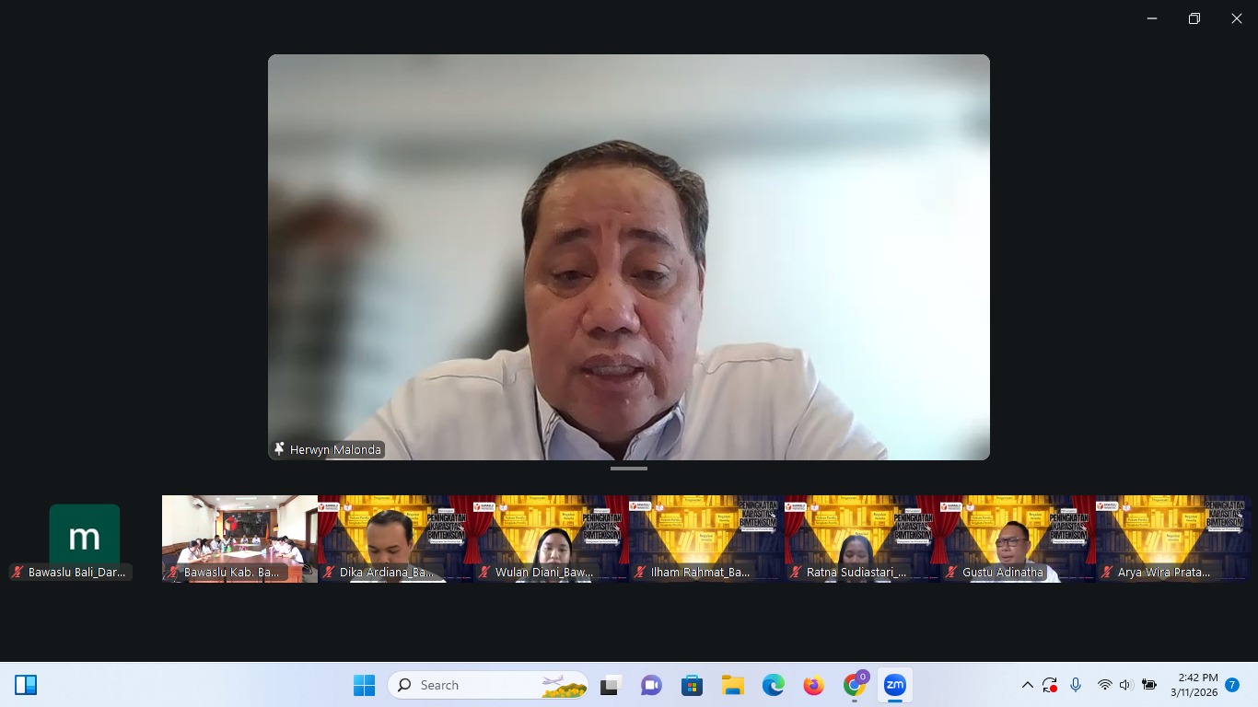Image resolution: width=1258 pixels, height=707 pixels.
Task: Open the Microsoft Store from the taskbar
Action: [690, 685]
